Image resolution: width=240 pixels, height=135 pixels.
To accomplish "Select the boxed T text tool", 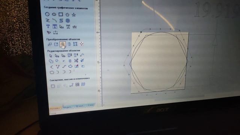I will 55,27.
